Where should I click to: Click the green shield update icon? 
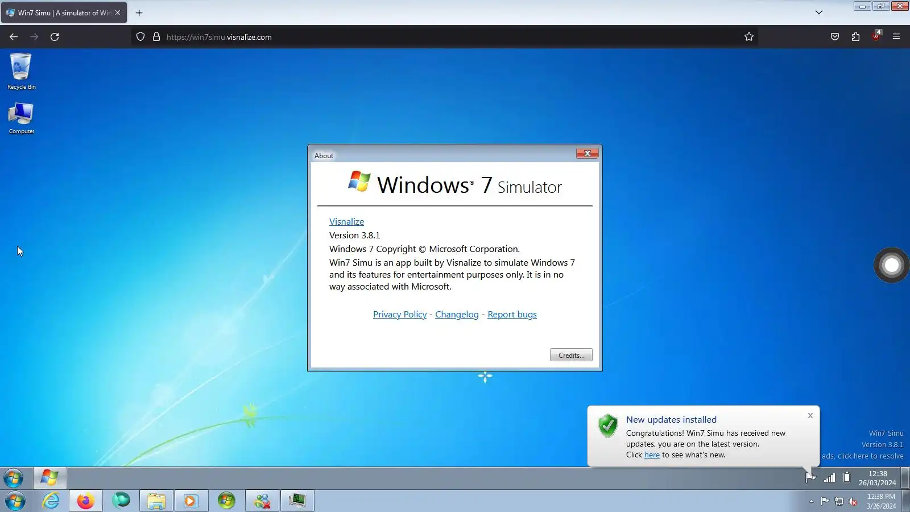coord(607,426)
